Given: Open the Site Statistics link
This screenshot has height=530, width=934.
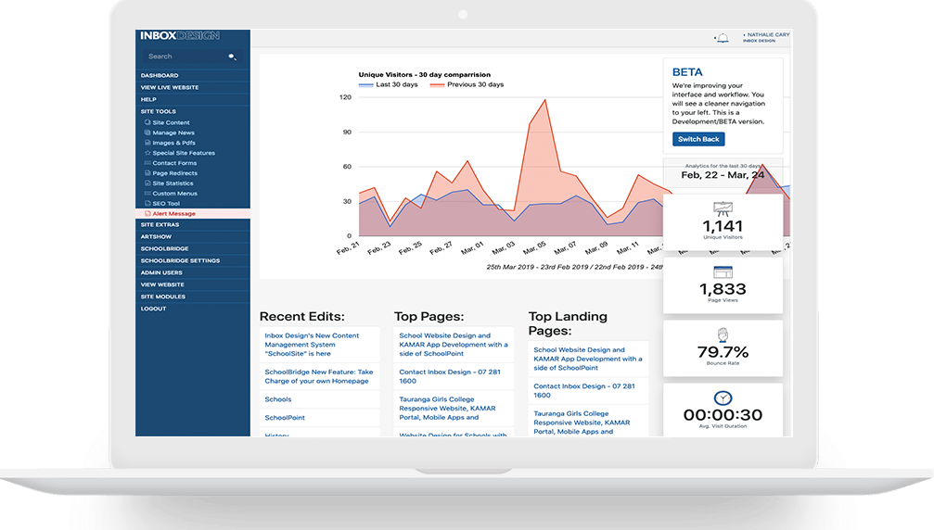Looking at the screenshot, I should [x=173, y=183].
